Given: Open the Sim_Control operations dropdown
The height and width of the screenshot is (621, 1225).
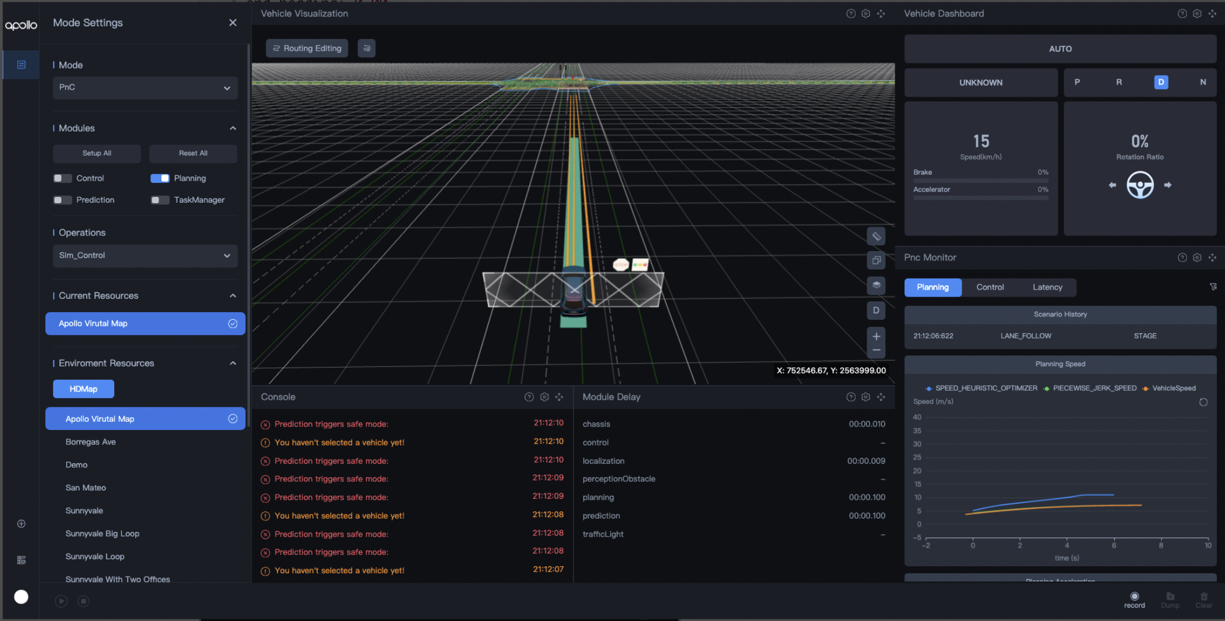Looking at the screenshot, I should coord(145,255).
